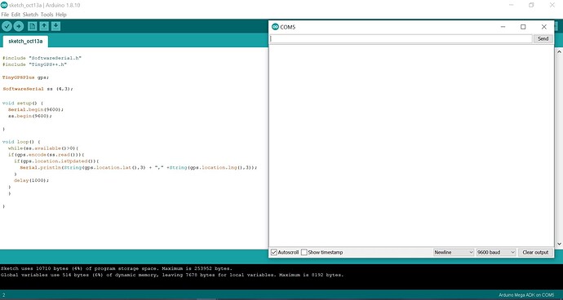
Task: Enable the Show timestamp checkbox
Action: (304, 252)
